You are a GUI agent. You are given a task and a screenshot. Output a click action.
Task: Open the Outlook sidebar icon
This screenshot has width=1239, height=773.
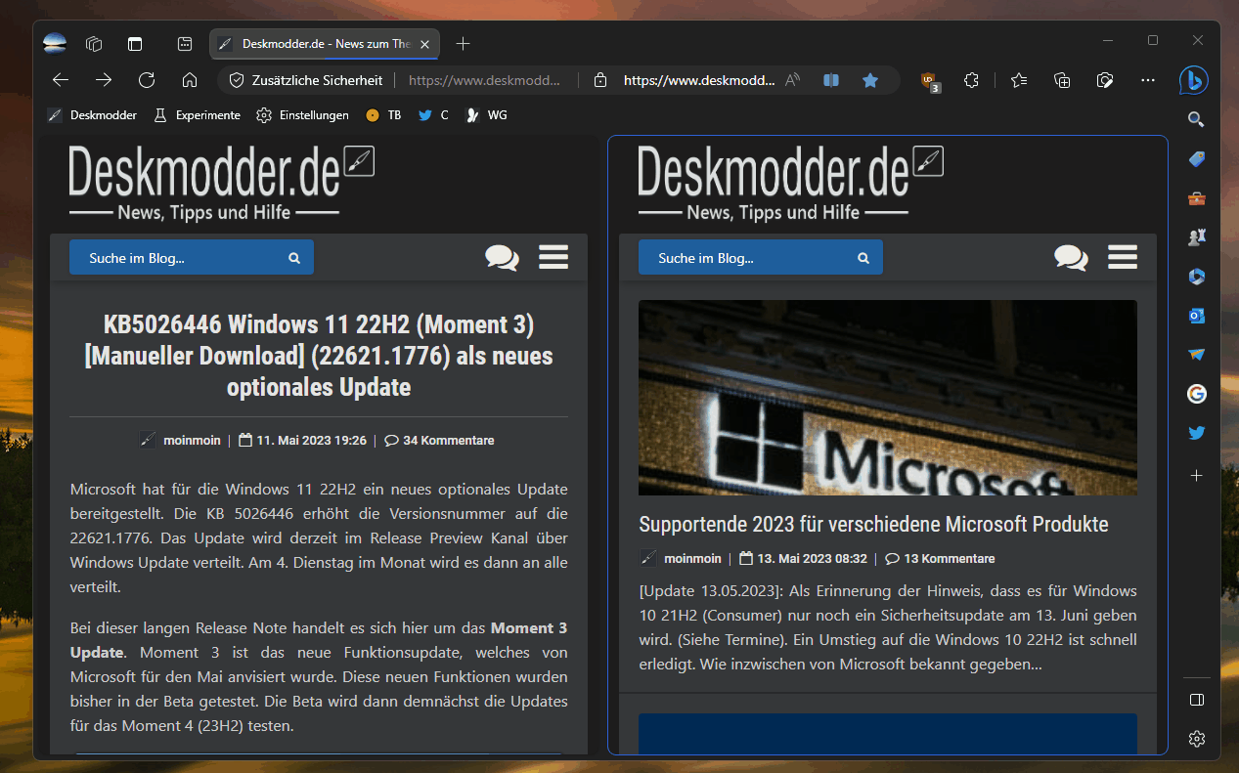tap(1196, 316)
